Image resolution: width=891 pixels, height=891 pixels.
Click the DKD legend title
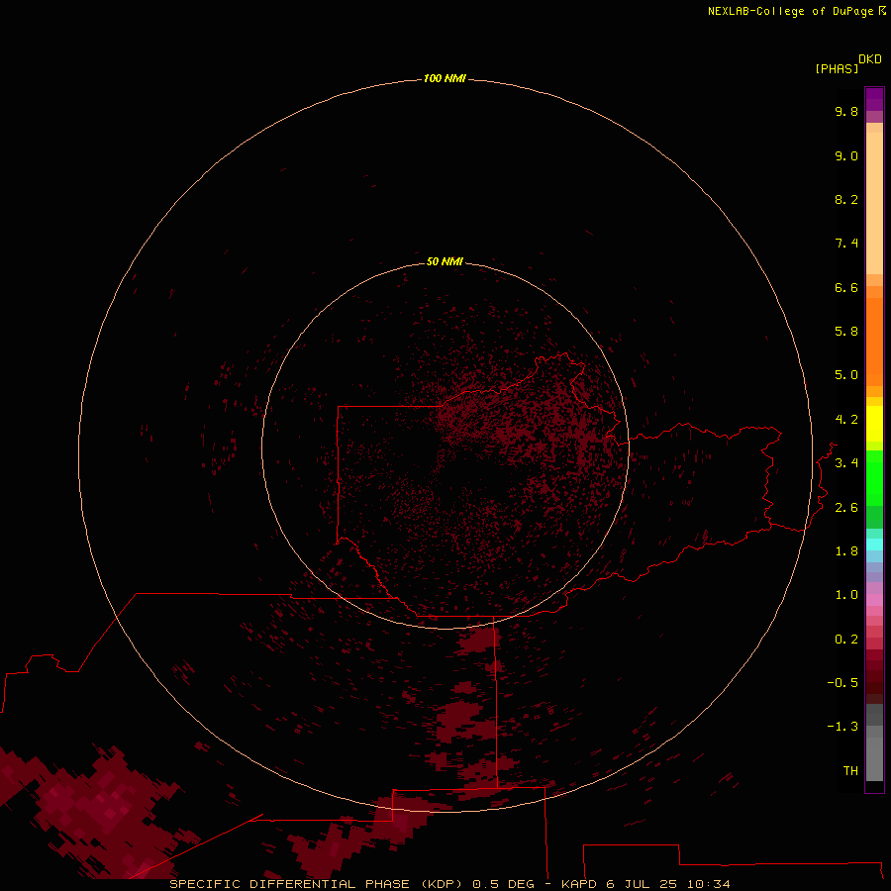[x=870, y=59]
